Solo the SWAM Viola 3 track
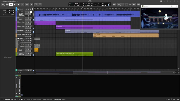Image resolution: width=180 pixels, height=101 pixels. 28,18
